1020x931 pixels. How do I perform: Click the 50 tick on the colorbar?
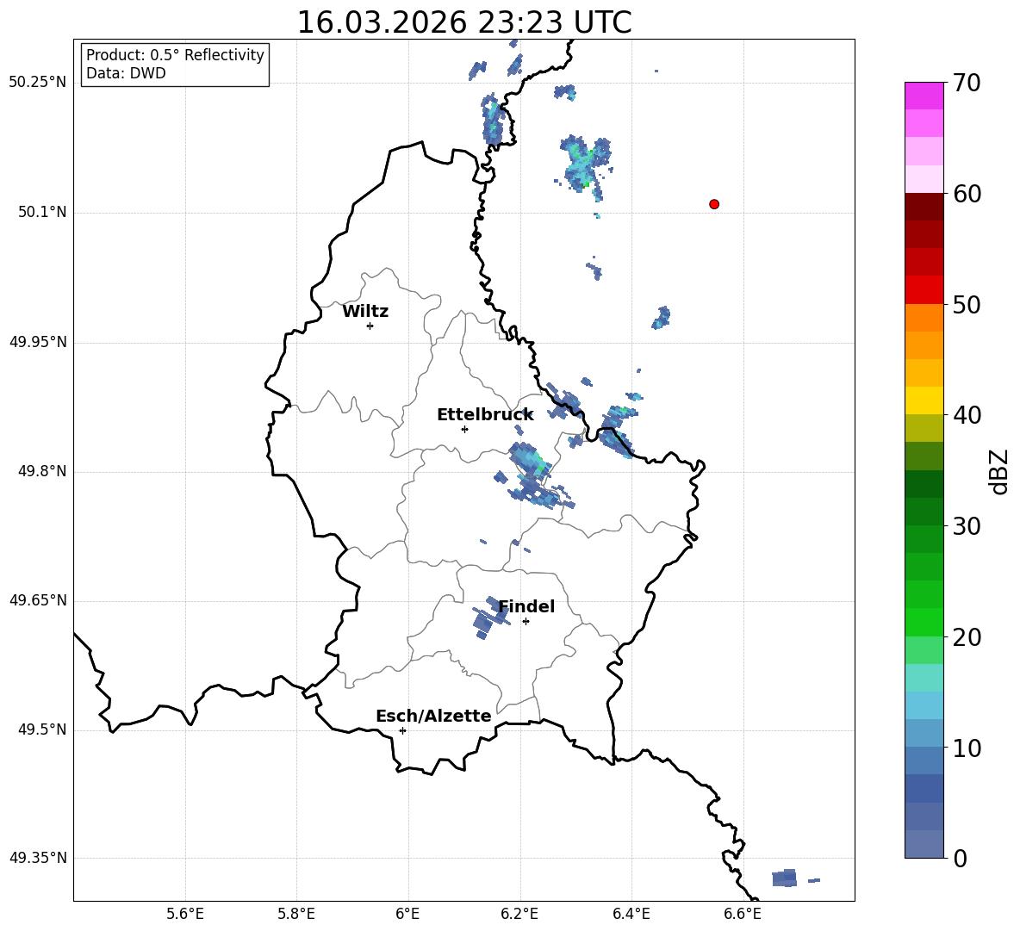(x=967, y=304)
